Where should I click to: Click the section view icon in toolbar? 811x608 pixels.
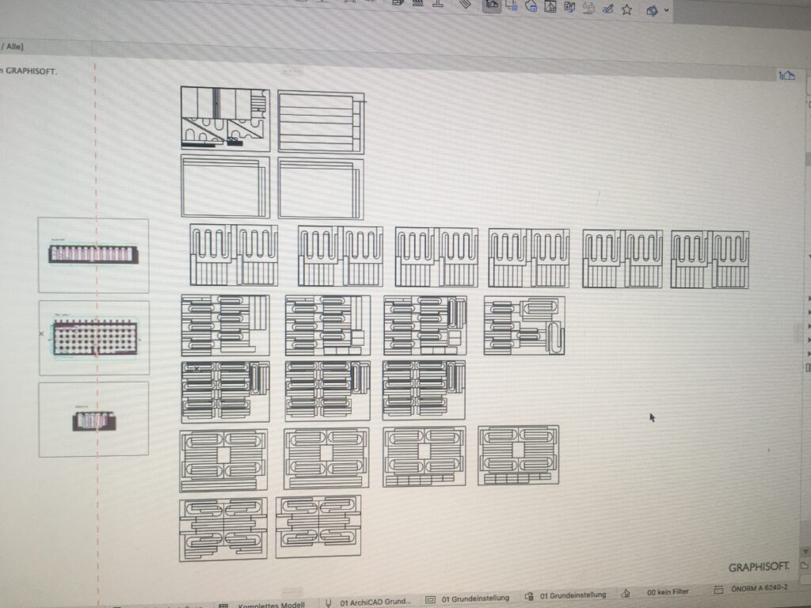[512, 6]
